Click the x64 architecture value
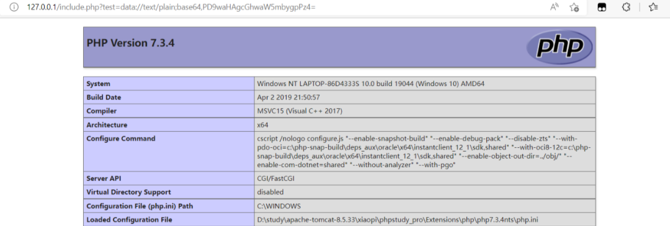 coord(262,125)
